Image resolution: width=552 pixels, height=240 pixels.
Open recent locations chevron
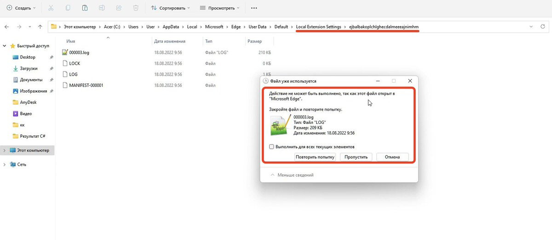pyautogui.click(x=29, y=27)
